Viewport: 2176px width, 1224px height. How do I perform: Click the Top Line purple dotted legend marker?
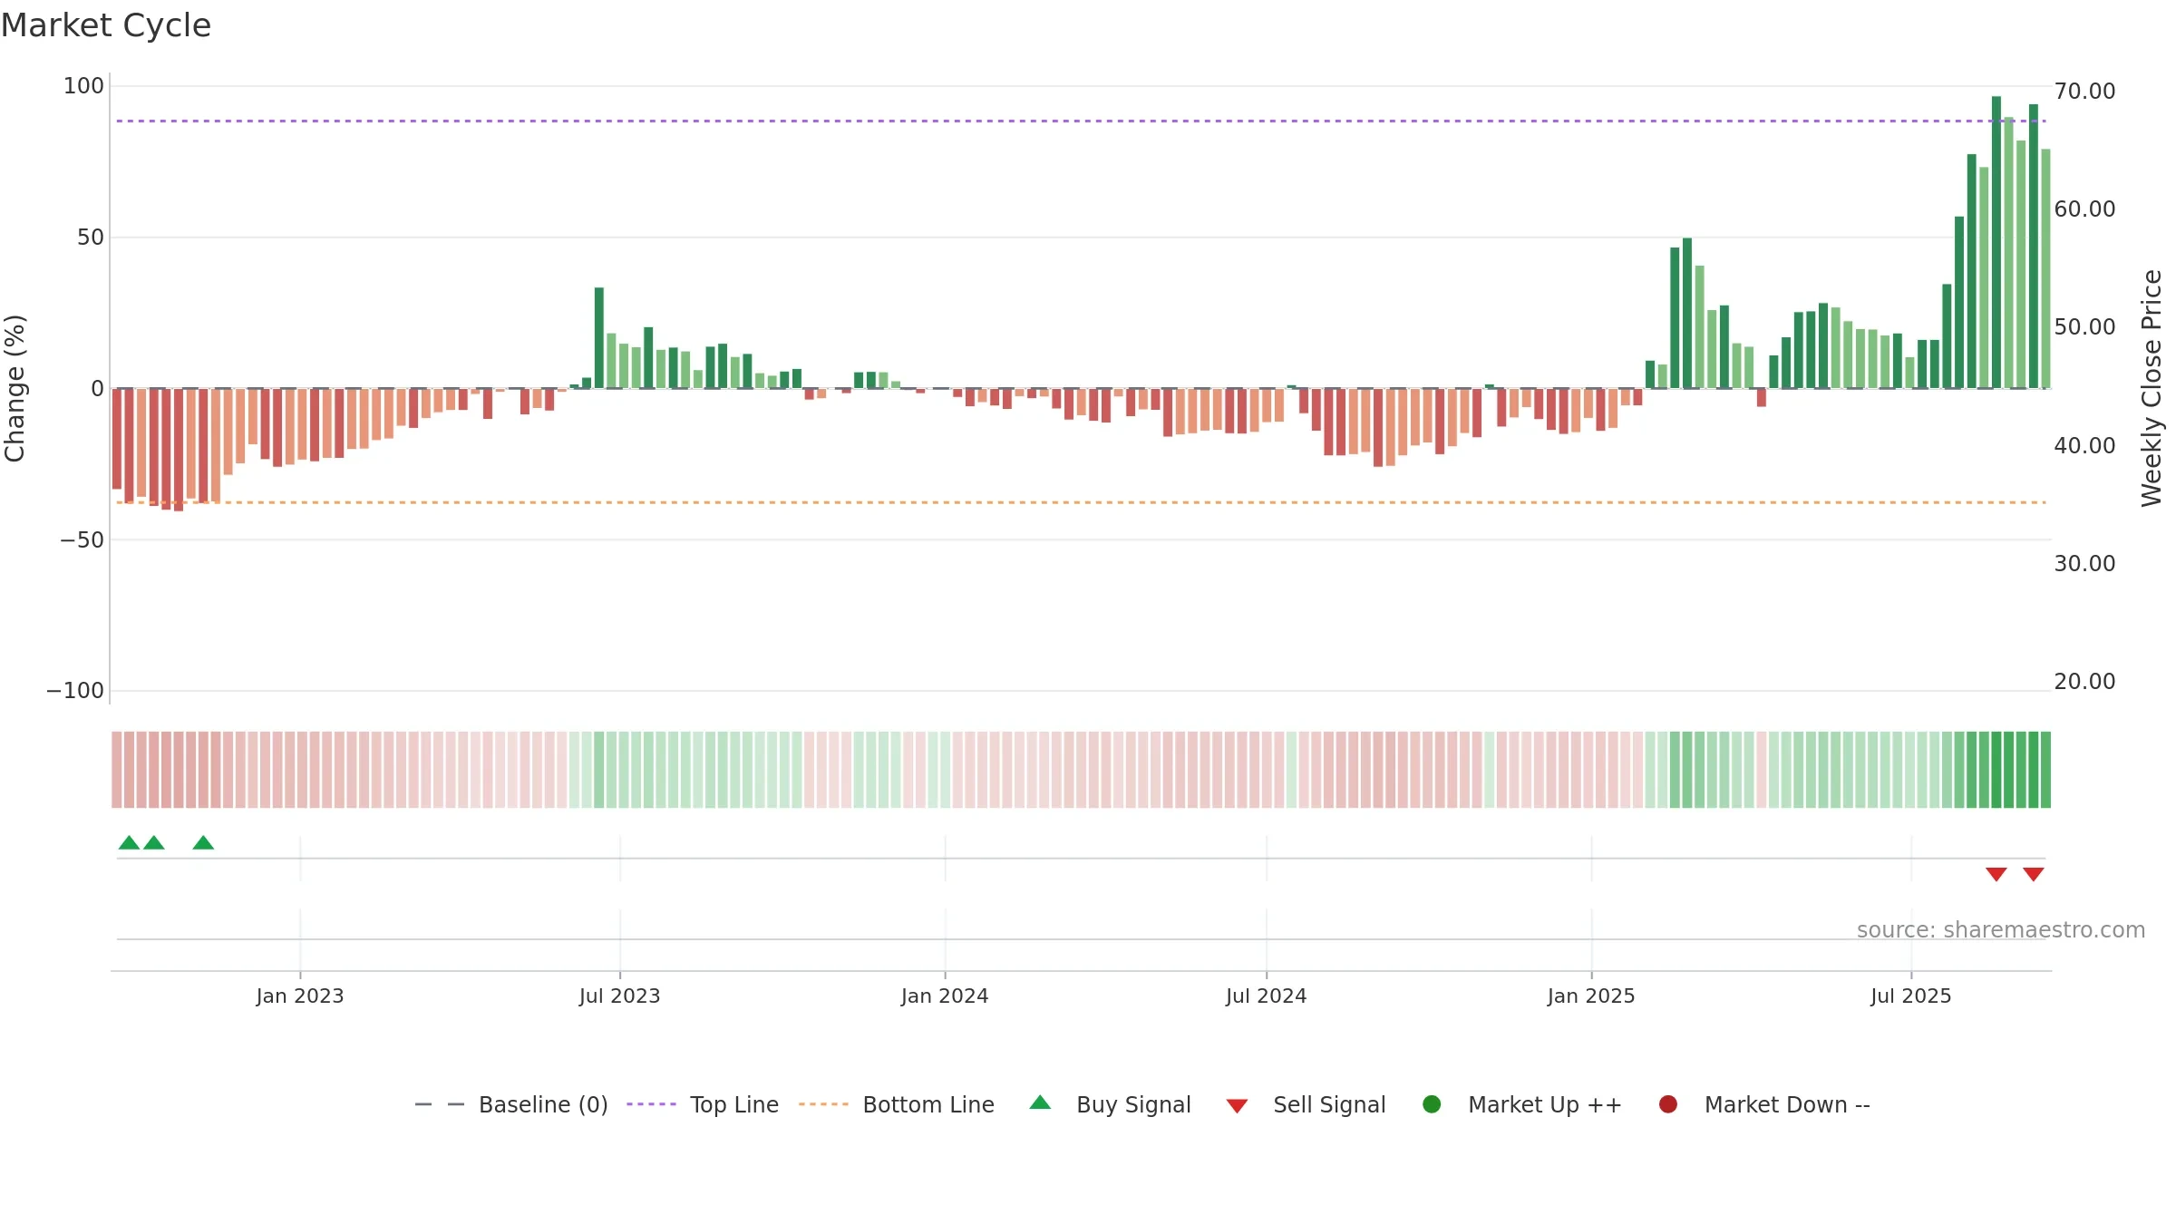pos(651,1104)
